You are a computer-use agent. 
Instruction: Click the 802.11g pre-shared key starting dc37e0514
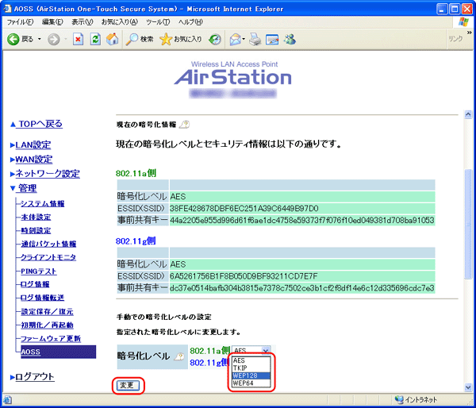tap(302, 288)
